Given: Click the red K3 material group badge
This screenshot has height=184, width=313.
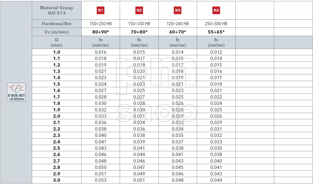Looking at the screenshot, I should click(x=178, y=10).
